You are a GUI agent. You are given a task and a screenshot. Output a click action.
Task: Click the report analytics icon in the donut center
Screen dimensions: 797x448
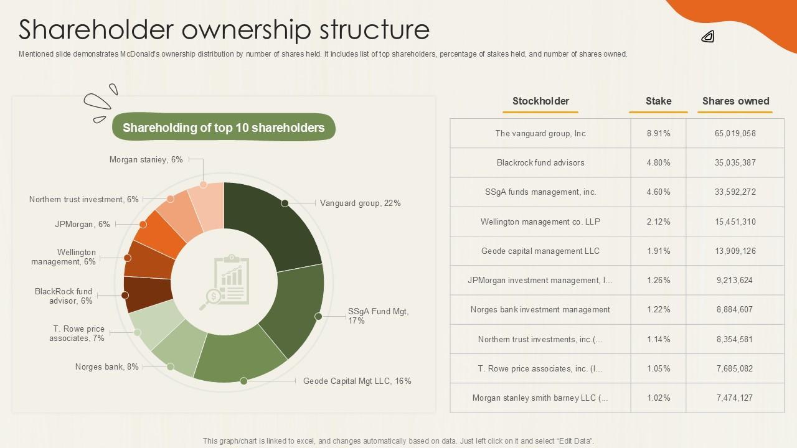[x=224, y=282]
